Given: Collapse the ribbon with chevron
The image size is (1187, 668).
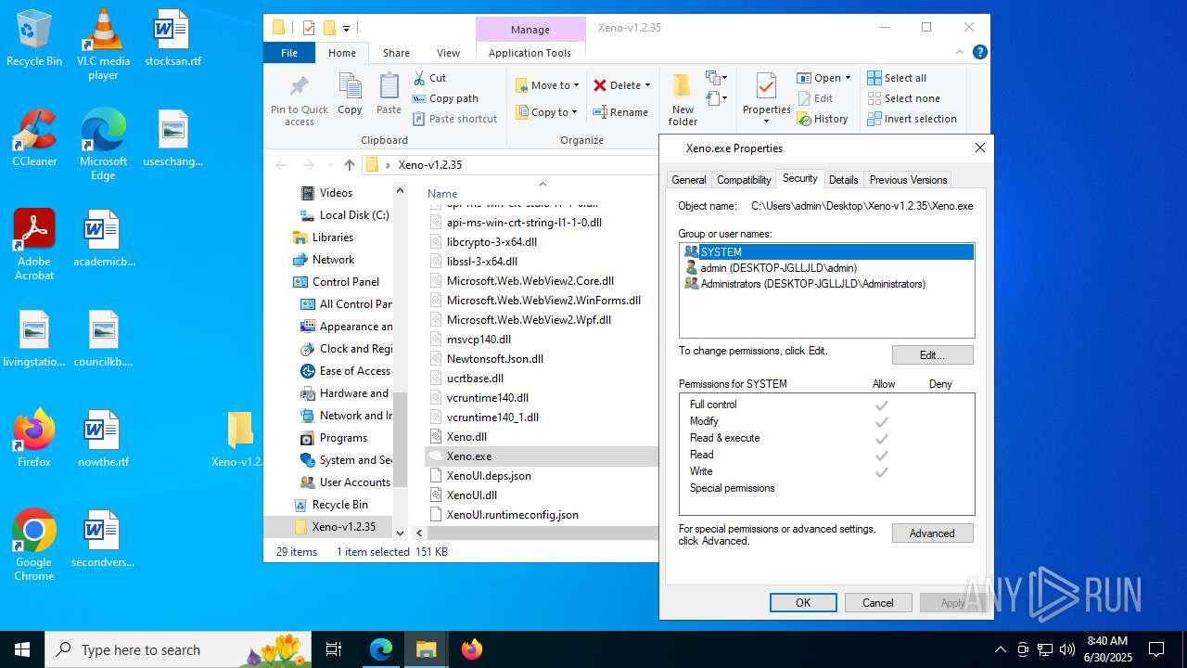Looking at the screenshot, I should pos(962,53).
